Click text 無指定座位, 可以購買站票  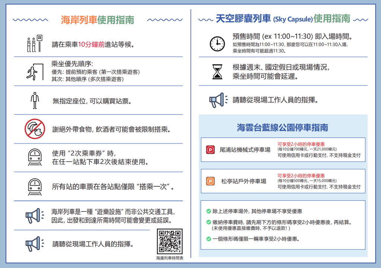click(x=92, y=101)
